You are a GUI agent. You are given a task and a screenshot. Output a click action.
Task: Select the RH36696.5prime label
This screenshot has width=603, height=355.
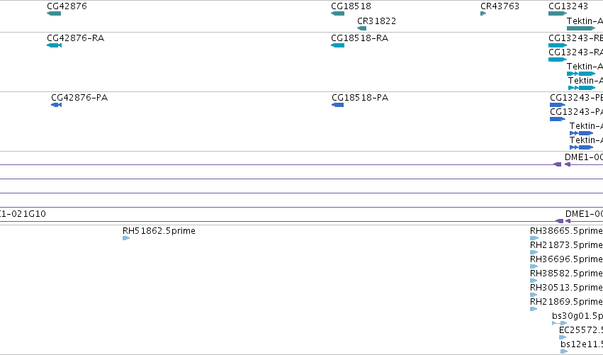pyautogui.click(x=566, y=259)
